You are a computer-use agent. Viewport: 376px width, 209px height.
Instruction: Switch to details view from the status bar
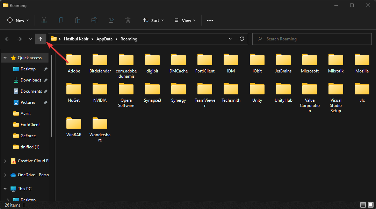coord(363,205)
